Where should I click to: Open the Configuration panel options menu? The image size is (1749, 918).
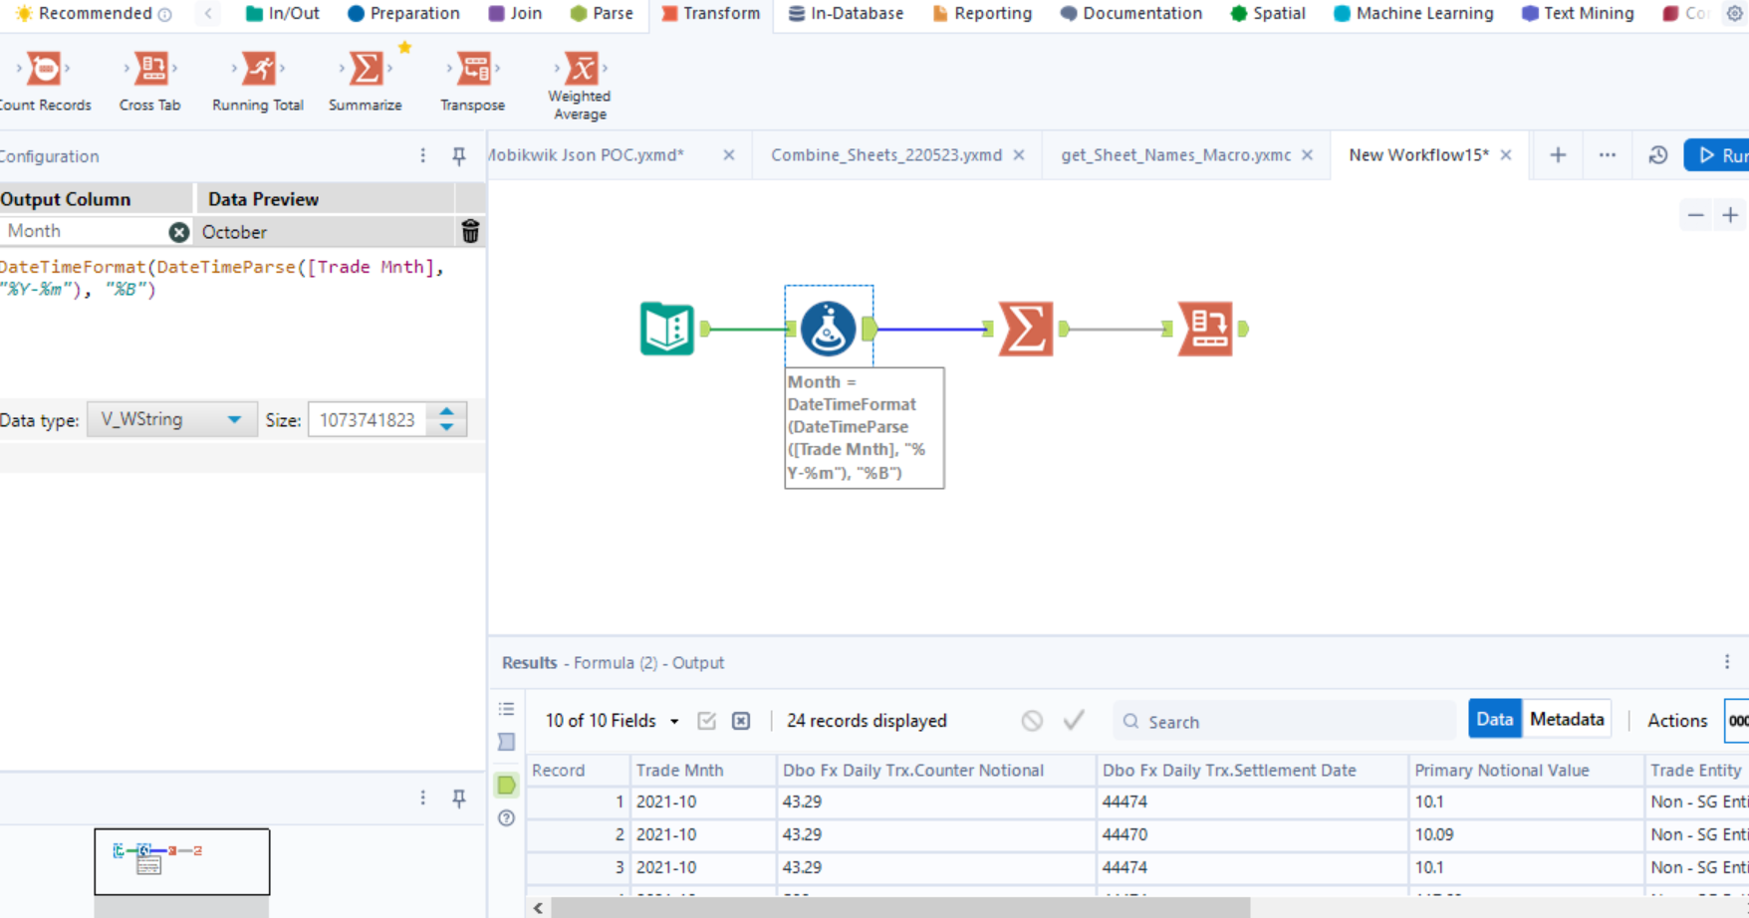point(423,156)
